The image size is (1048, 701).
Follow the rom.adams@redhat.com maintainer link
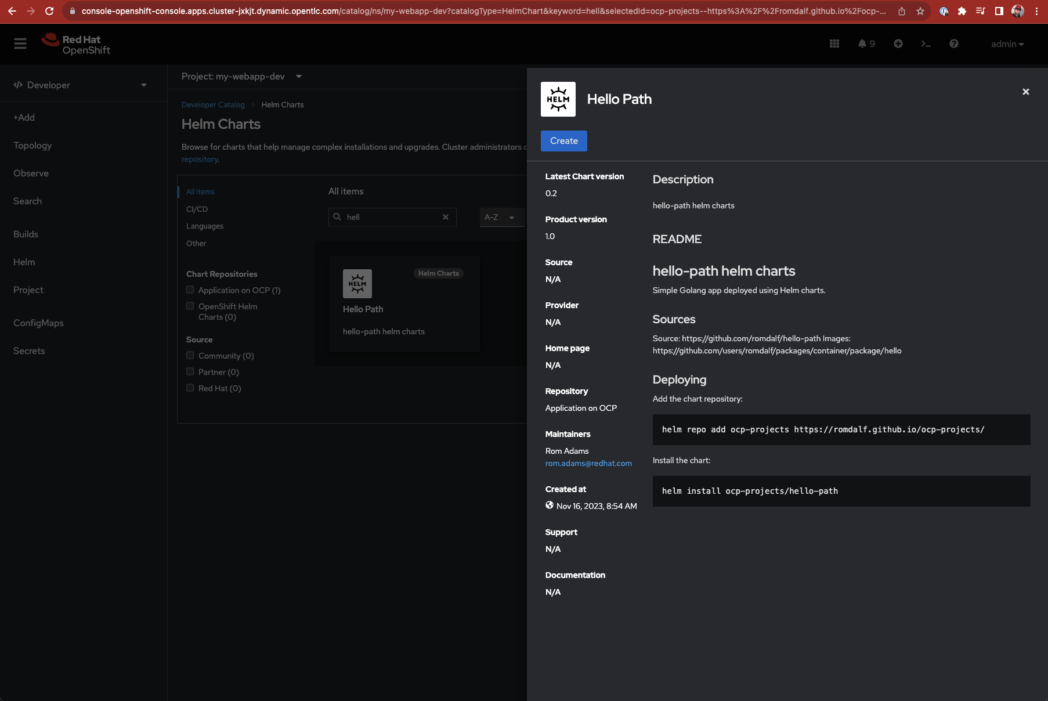click(x=588, y=463)
